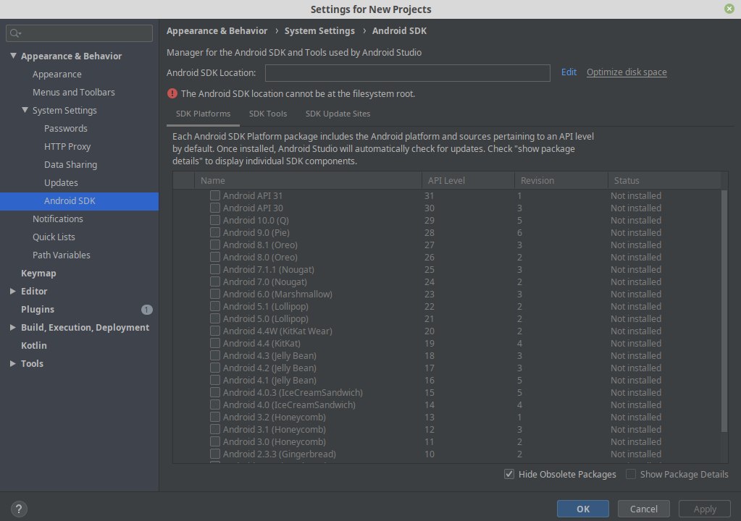This screenshot has height=521, width=741.
Task: Select Kotlin settings
Action: (x=33, y=345)
